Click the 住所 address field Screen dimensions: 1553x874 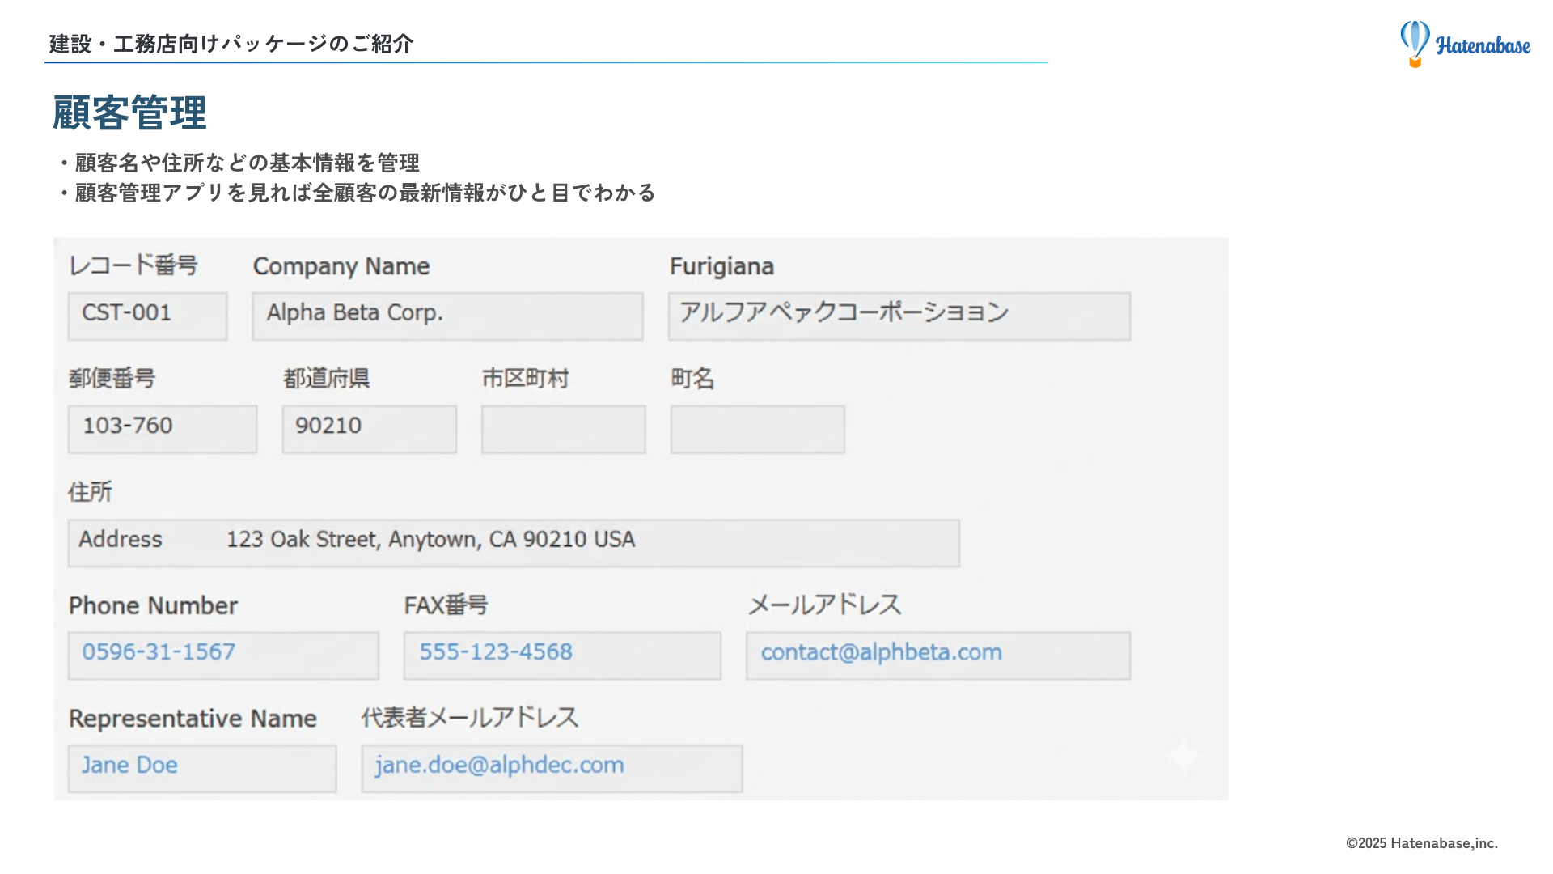[514, 542]
